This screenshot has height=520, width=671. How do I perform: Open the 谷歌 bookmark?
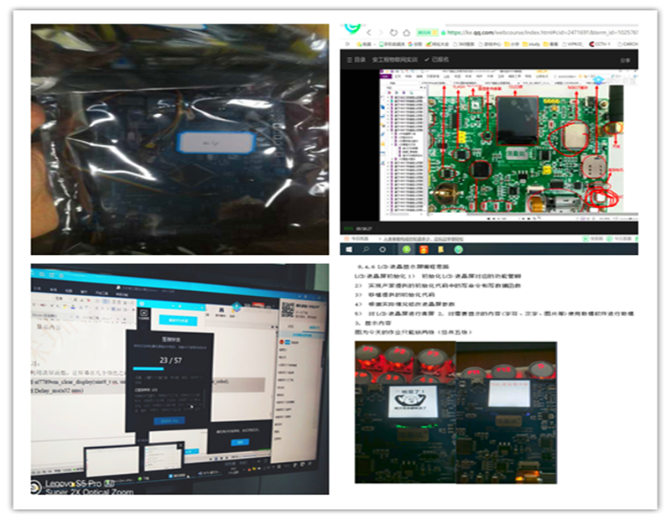click(x=415, y=44)
